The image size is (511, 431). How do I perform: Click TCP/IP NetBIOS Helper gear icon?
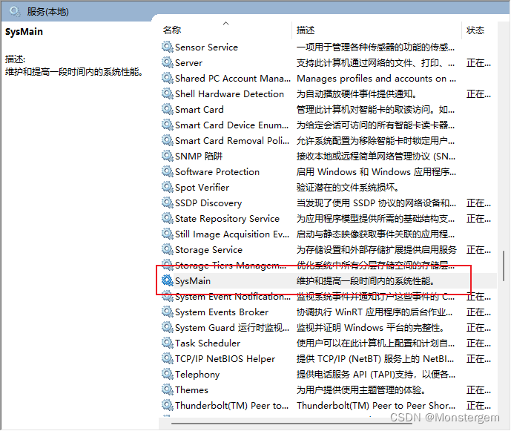(167, 358)
